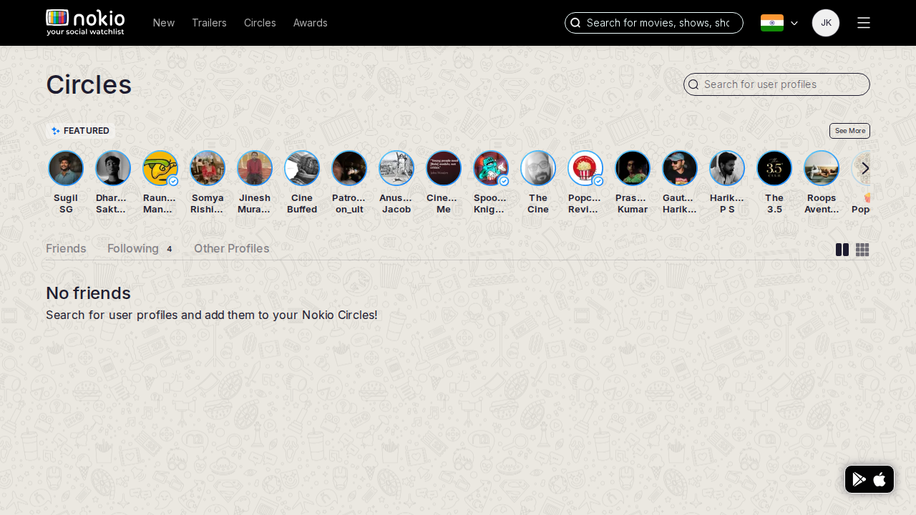Open Apple App Store download icon

pyautogui.click(x=880, y=479)
